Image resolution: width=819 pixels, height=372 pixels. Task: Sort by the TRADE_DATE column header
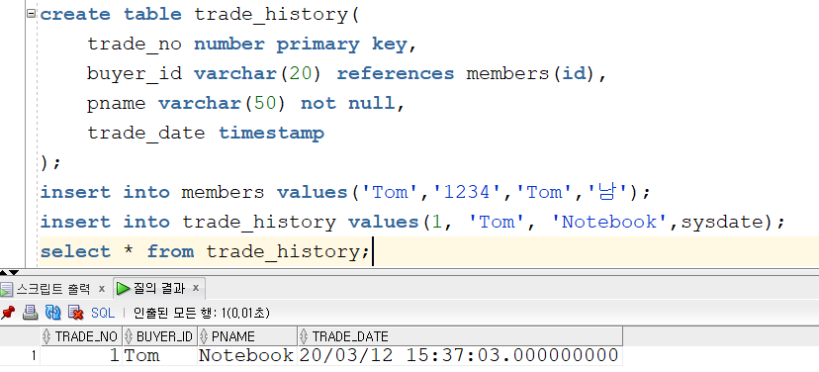point(460,336)
